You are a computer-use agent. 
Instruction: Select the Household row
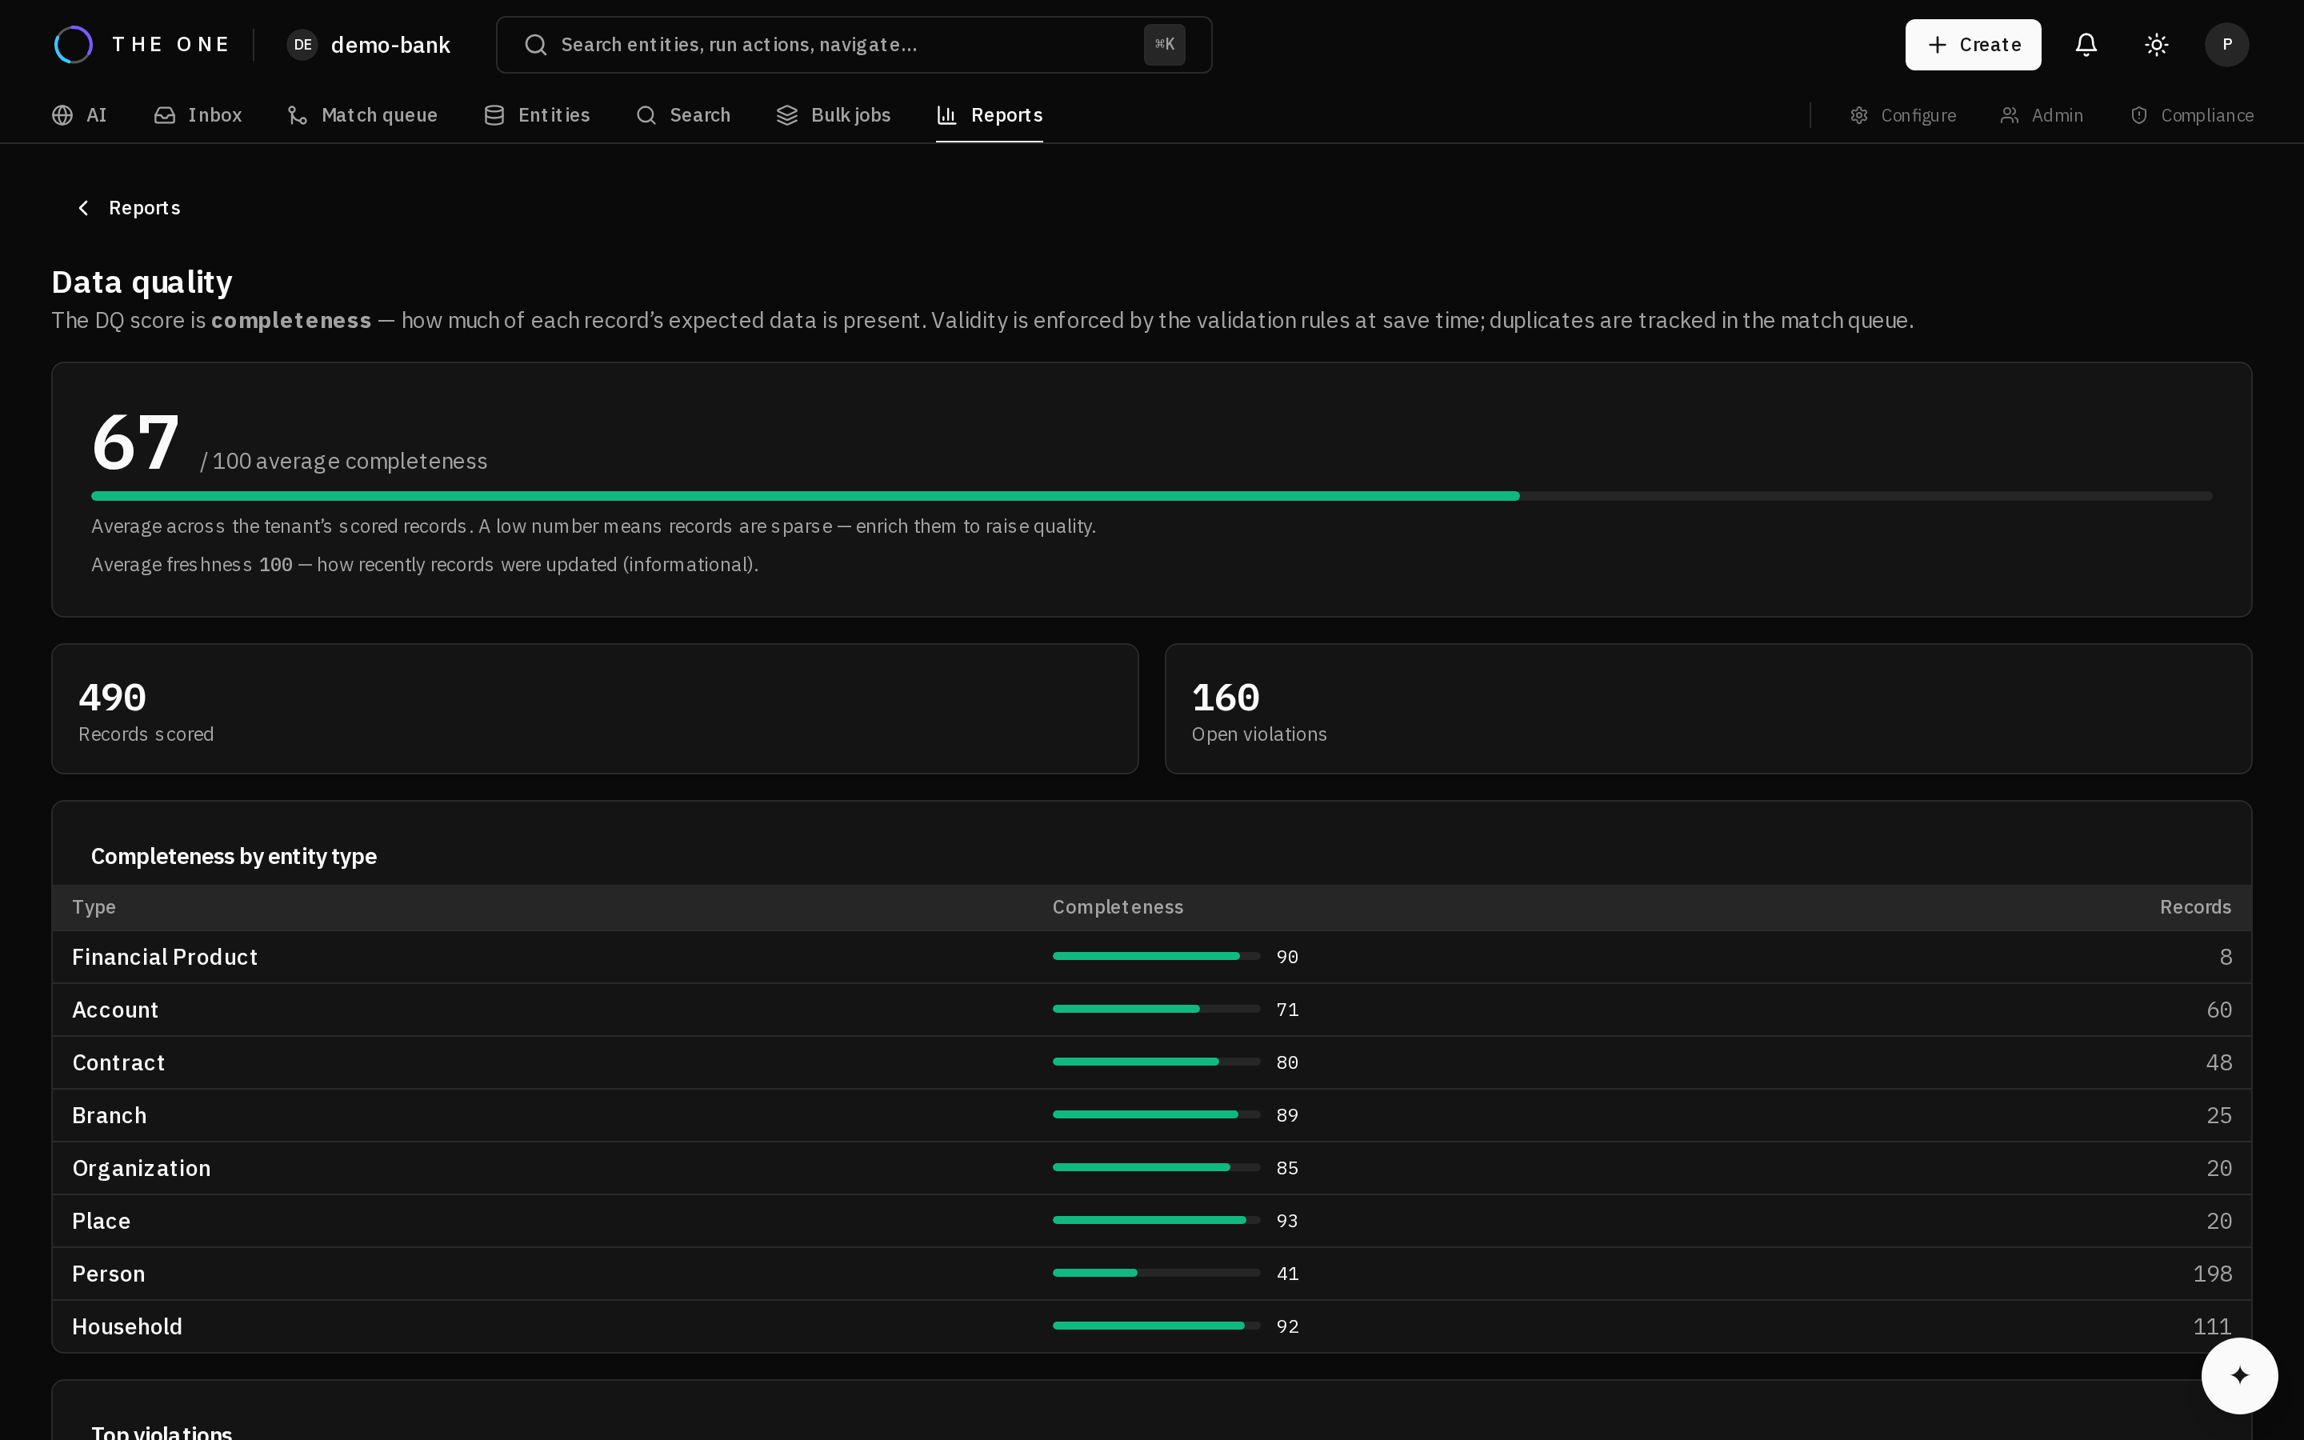[1151, 1326]
